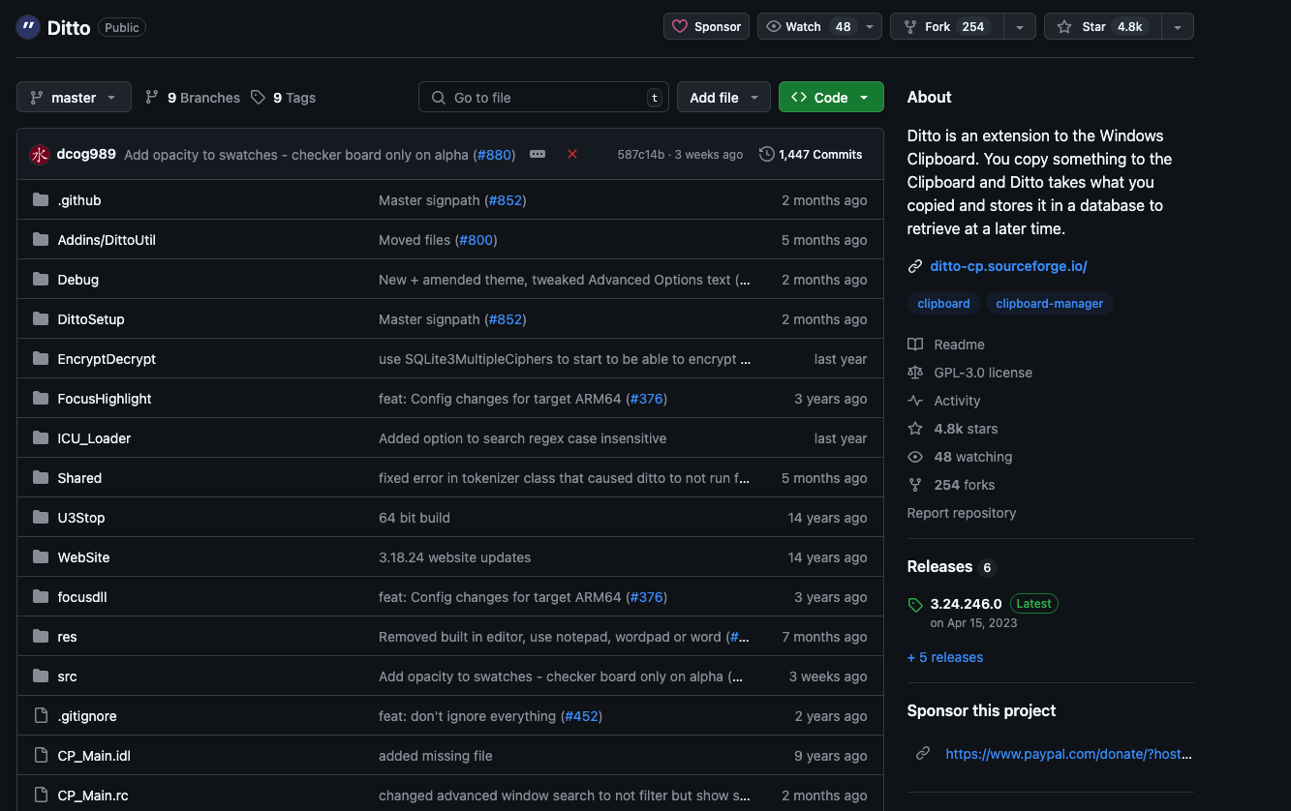Open the FocusHighlight folder
1291x811 pixels.
[105, 399]
